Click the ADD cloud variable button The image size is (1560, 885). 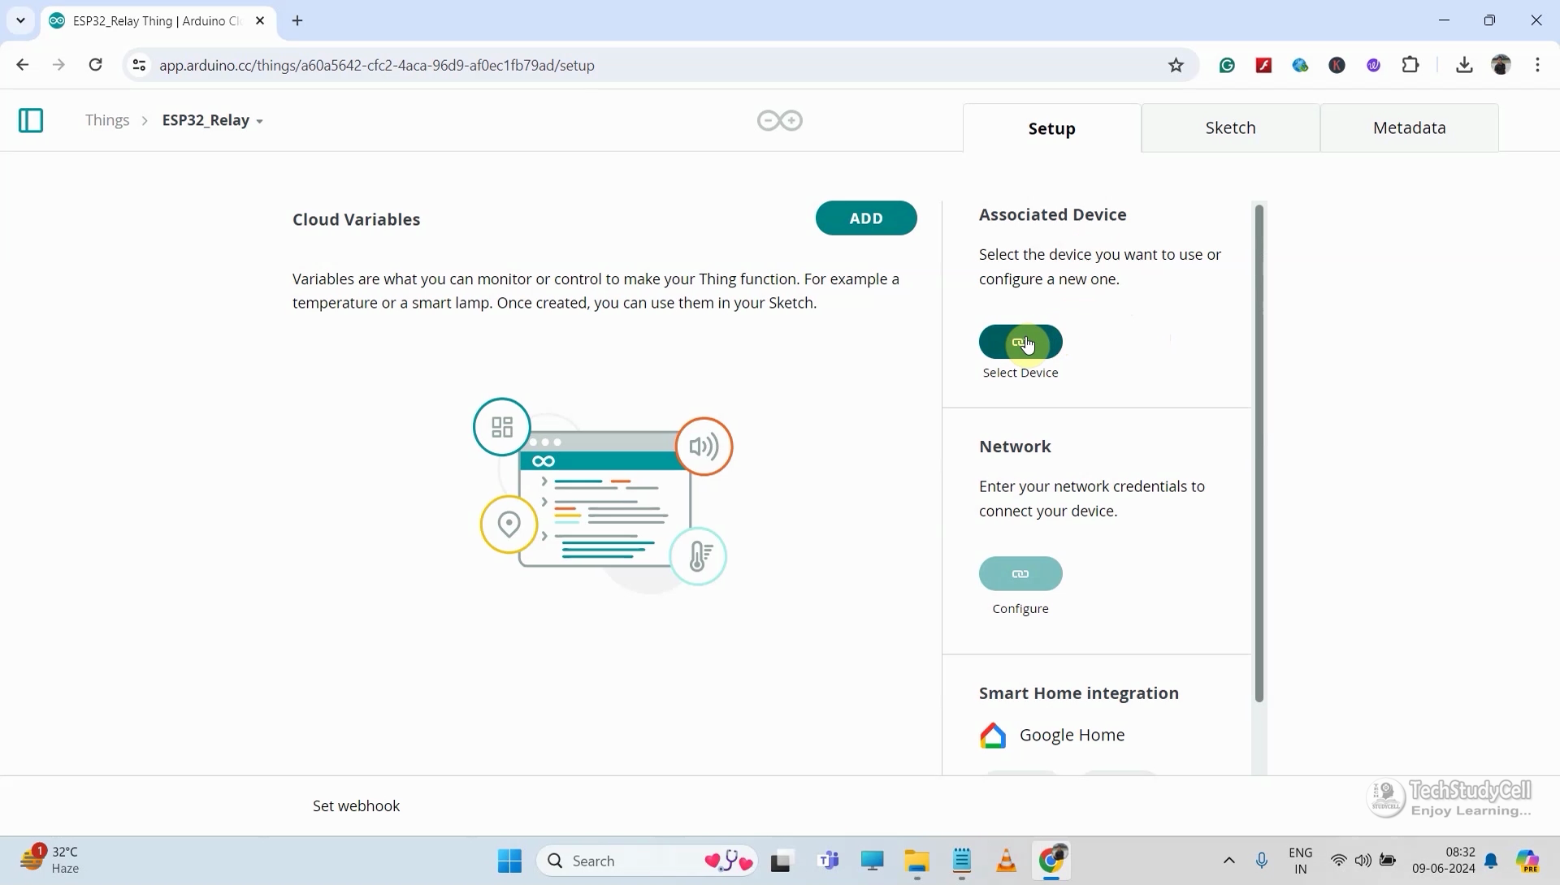pyautogui.click(x=865, y=218)
